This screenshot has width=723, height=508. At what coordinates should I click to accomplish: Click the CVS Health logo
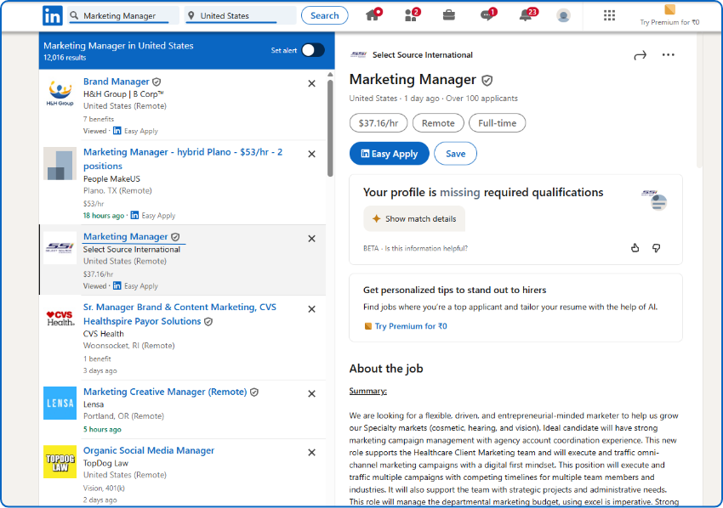pos(60,319)
